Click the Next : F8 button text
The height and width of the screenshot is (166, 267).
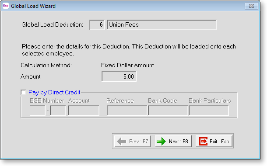coord(179,142)
